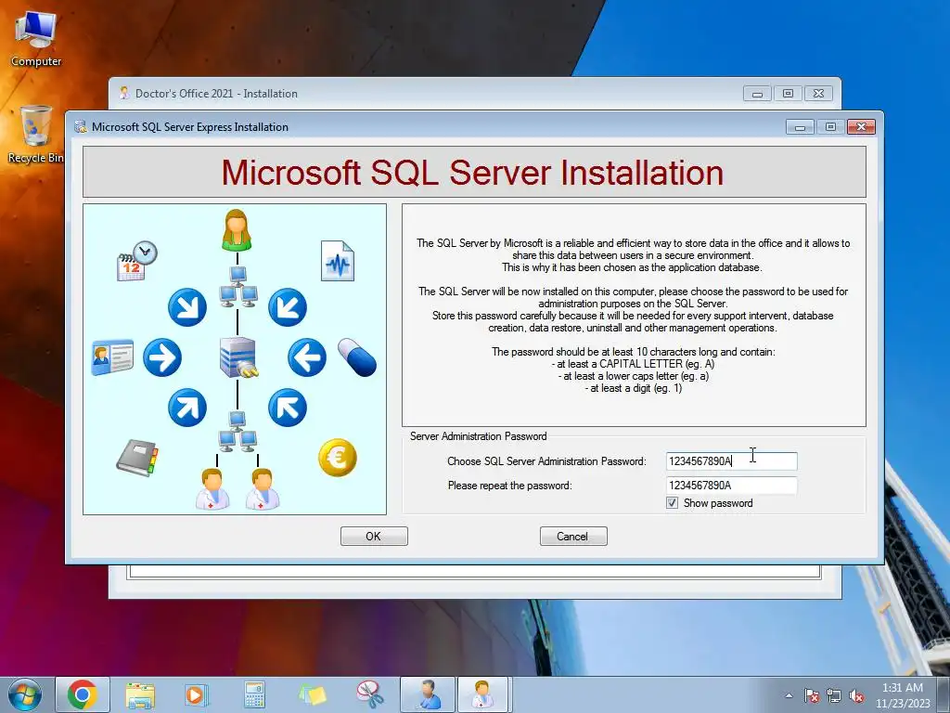Select the Recycle Bin desktop icon
The image size is (950, 713).
click(x=36, y=135)
